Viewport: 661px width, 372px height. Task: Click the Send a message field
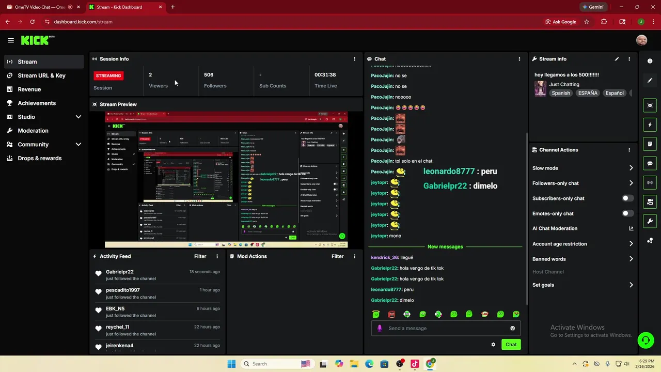click(445, 328)
